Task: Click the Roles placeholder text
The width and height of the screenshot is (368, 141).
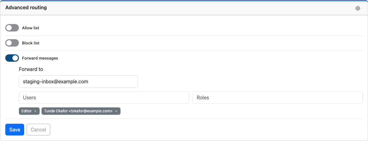Action: point(203,97)
